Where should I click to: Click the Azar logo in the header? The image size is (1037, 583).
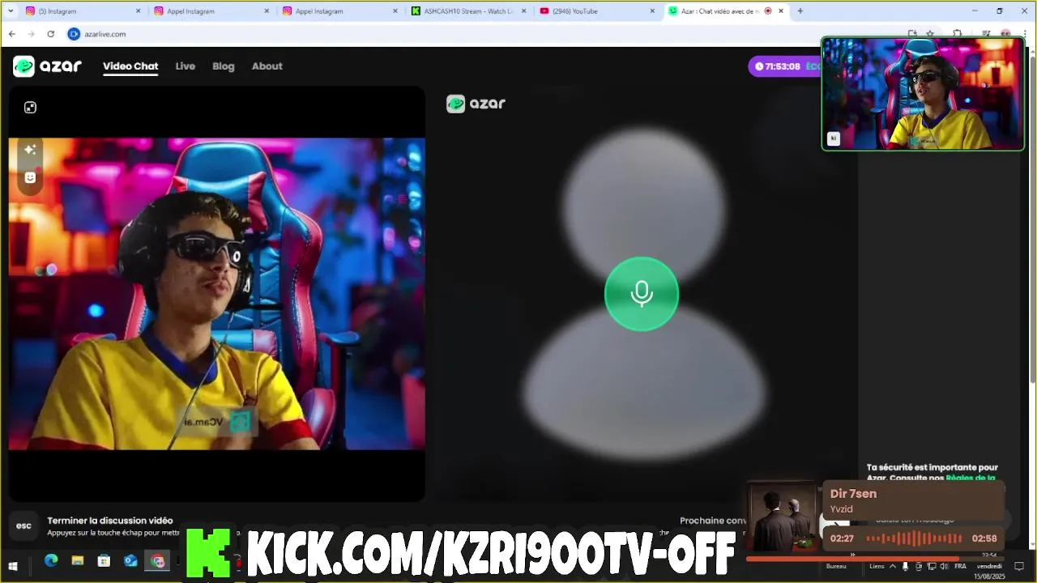pyautogui.click(x=47, y=66)
